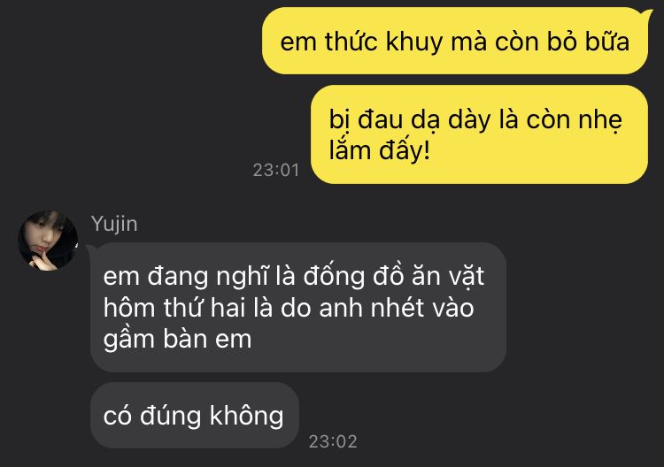Open Yujin's profile picture
This screenshot has width=664, height=467.
[48, 241]
